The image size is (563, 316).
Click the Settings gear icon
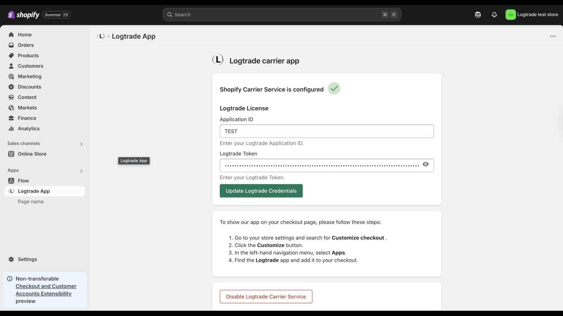click(x=11, y=259)
